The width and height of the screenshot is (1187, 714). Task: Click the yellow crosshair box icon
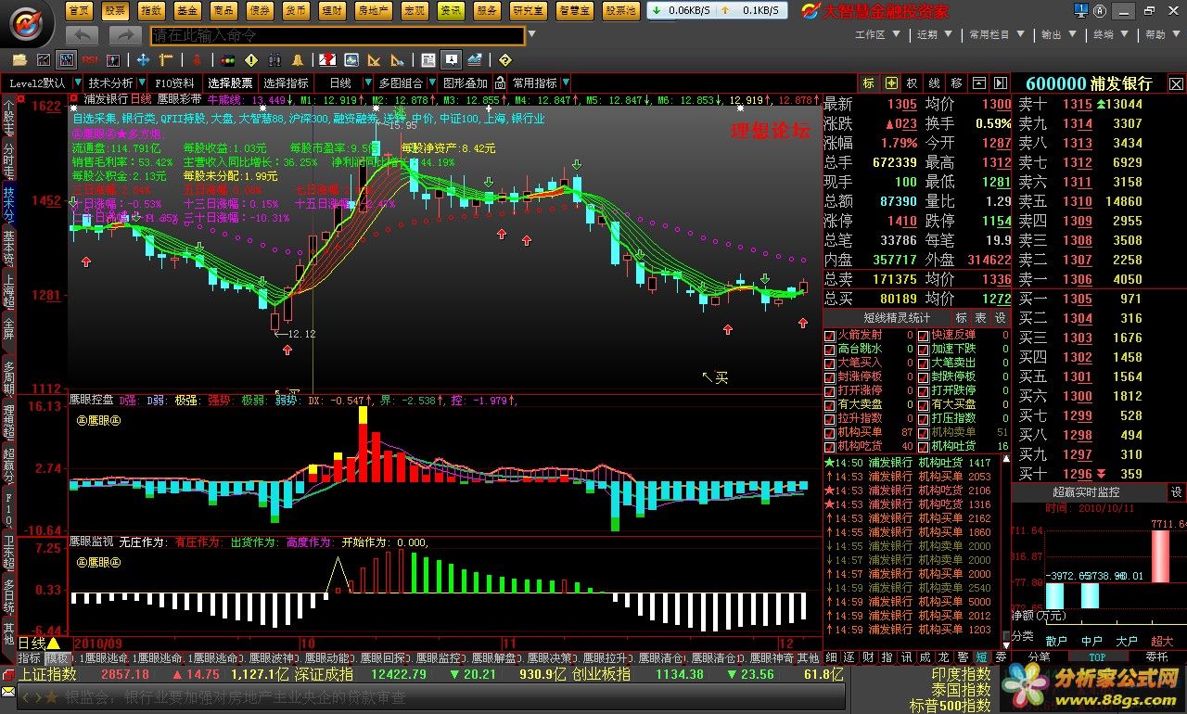pos(891,83)
